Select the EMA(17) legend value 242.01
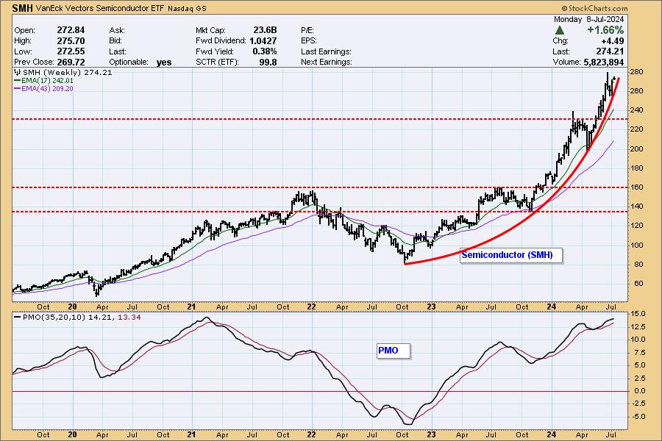Viewport: 662px width, 441px height. point(63,81)
